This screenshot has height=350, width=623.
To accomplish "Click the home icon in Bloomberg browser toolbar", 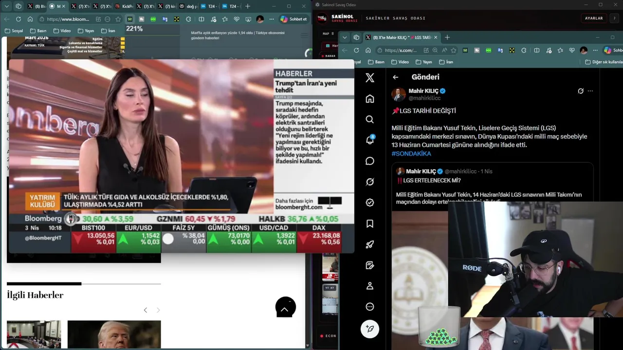I will coord(30,19).
